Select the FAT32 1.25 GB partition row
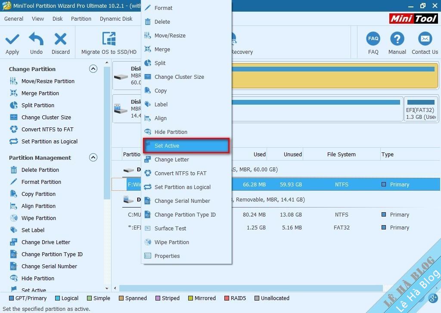The height and width of the screenshot is (313, 441). point(276,228)
